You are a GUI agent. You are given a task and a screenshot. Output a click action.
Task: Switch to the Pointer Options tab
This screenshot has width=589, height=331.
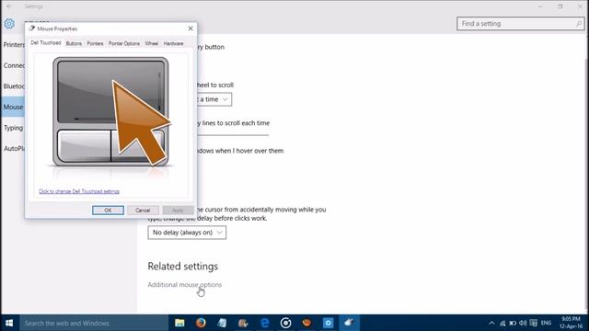point(124,43)
